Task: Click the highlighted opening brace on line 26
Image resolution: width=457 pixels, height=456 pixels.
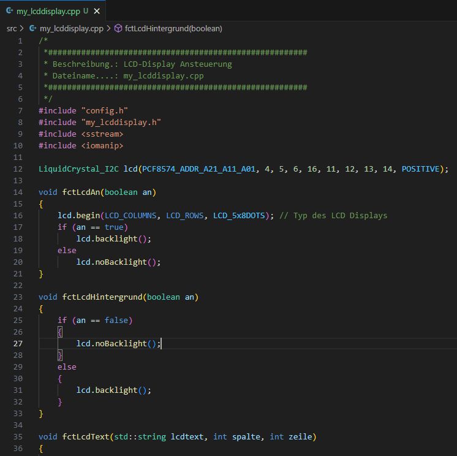Action: (60, 332)
